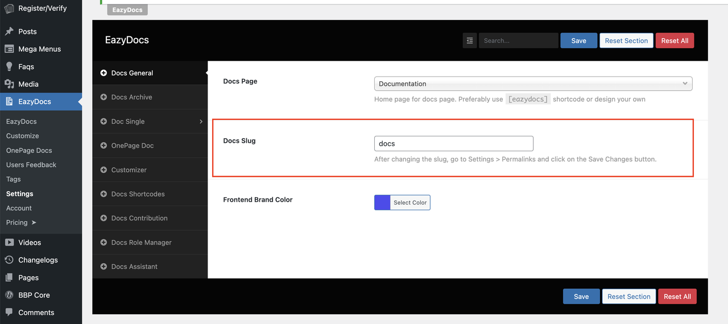Click the BBP Core WordPress icon

click(x=9, y=295)
